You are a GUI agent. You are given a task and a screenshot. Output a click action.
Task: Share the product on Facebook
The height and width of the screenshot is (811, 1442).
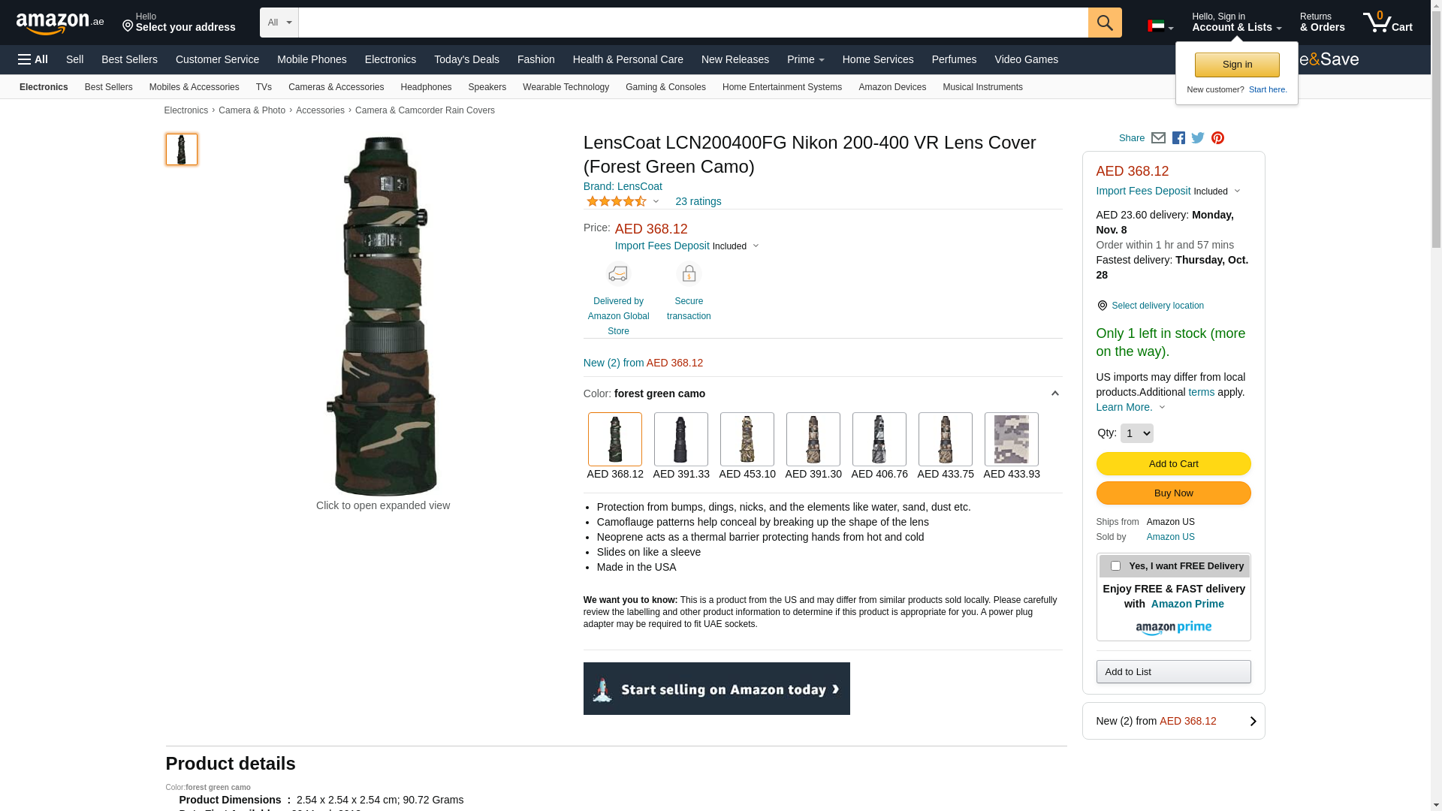(x=1178, y=138)
